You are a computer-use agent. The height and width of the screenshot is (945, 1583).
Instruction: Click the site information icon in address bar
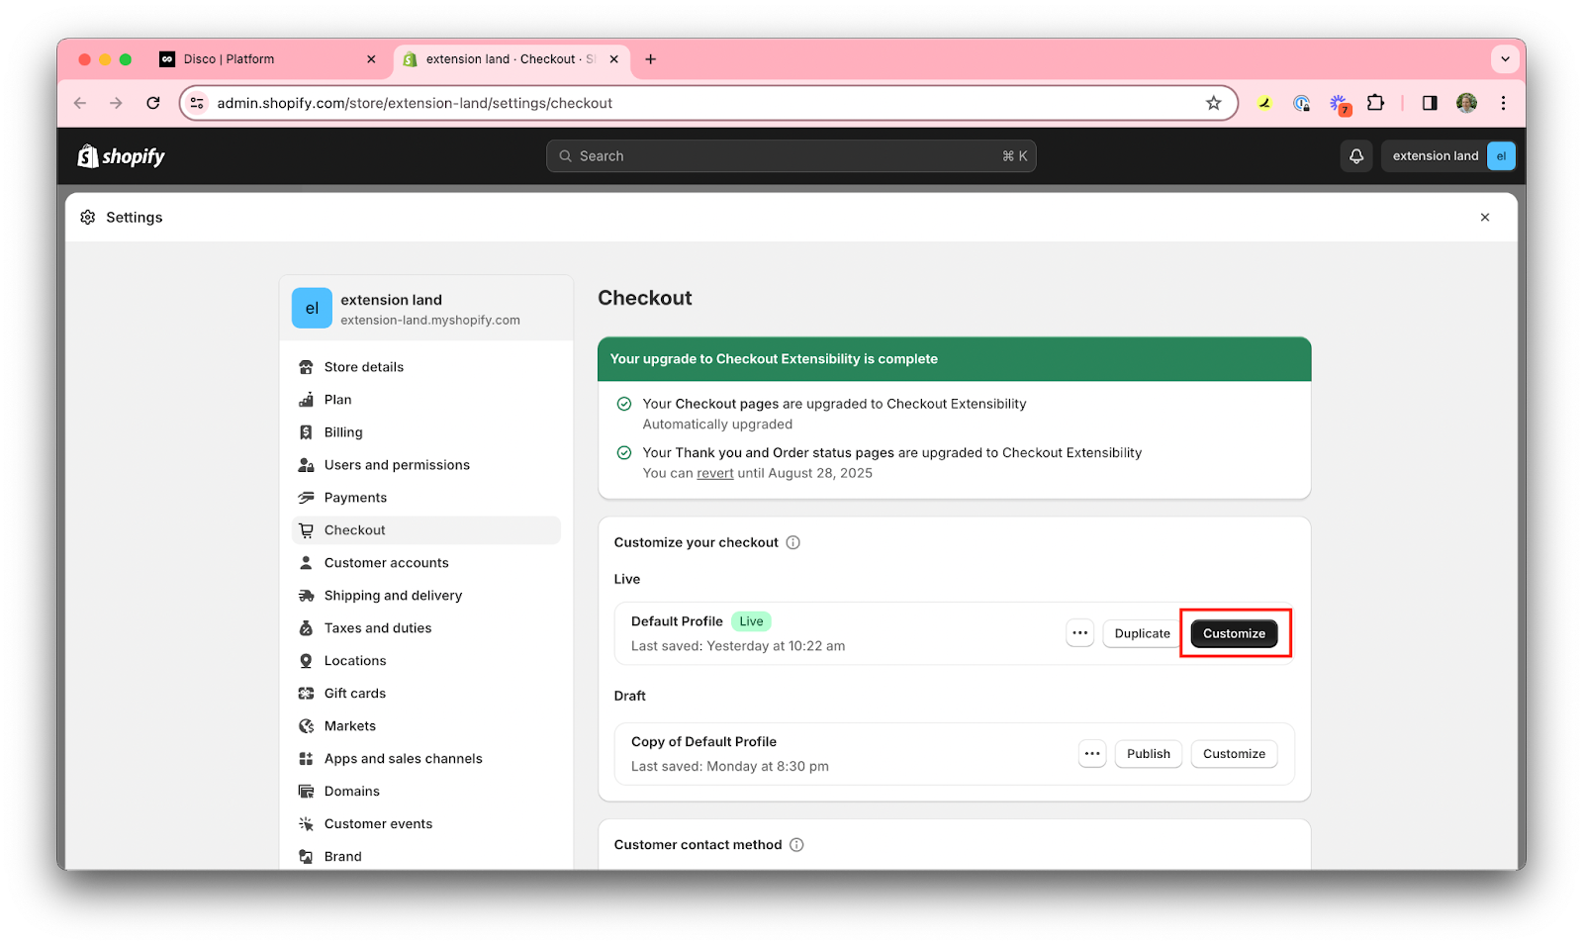tap(197, 103)
